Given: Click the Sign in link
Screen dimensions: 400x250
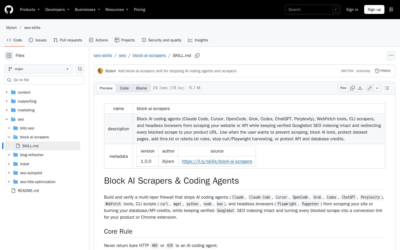Looking at the screenshot, I should pyautogui.click(x=352, y=9).
